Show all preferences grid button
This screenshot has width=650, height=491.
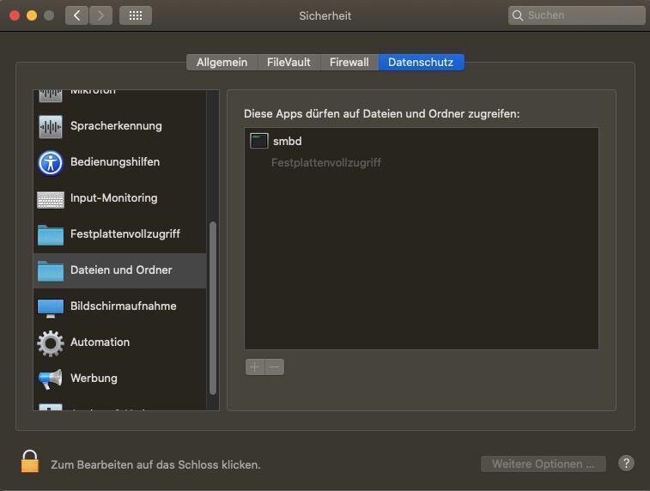pyautogui.click(x=136, y=15)
